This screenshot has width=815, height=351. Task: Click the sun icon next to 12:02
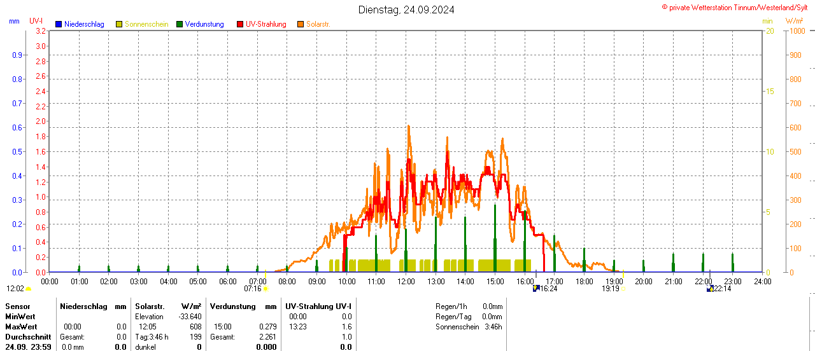coord(28,289)
